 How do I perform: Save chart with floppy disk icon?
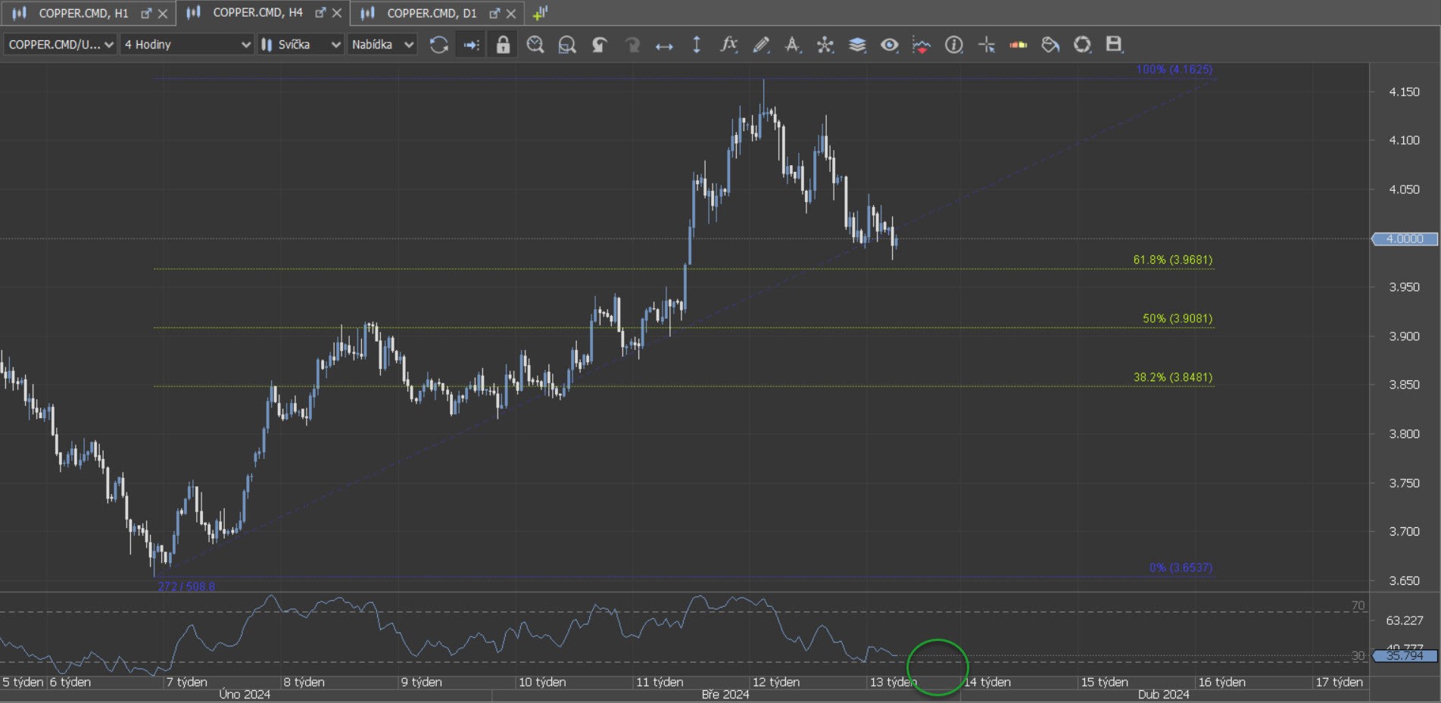pos(1113,45)
